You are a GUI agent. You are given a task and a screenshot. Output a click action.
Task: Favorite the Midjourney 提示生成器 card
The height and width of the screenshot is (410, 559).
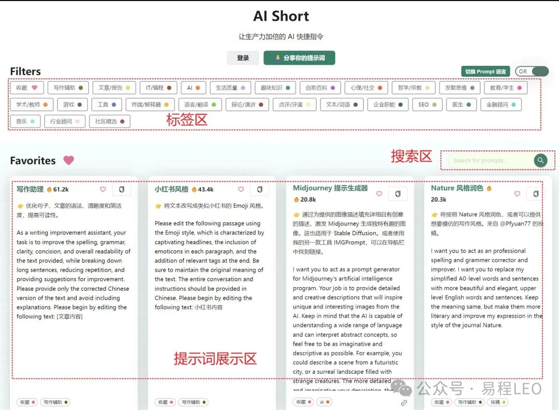379,194
